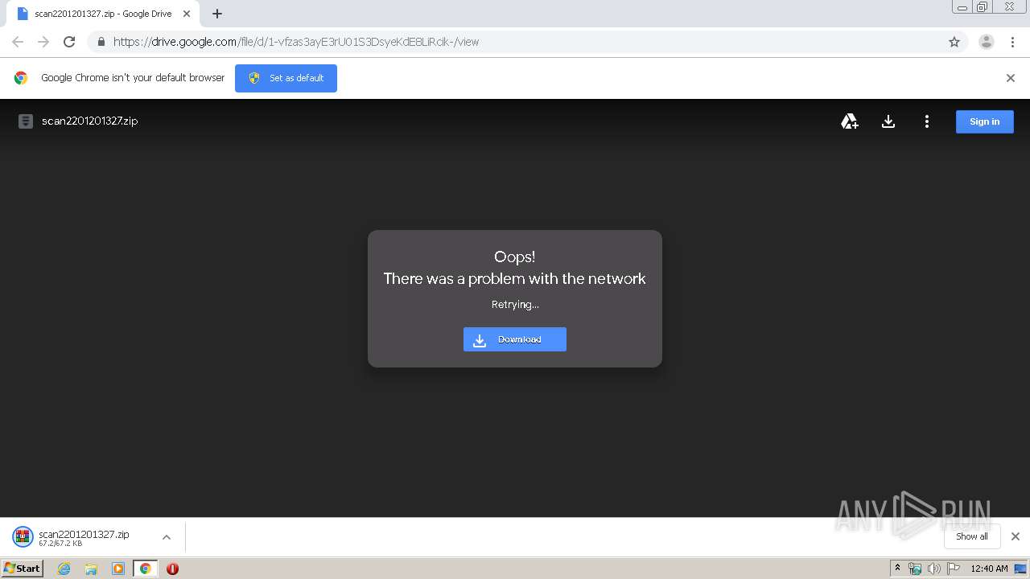The width and height of the screenshot is (1030, 579).
Task: Reload the page with refresh icon
Action: point(69,42)
